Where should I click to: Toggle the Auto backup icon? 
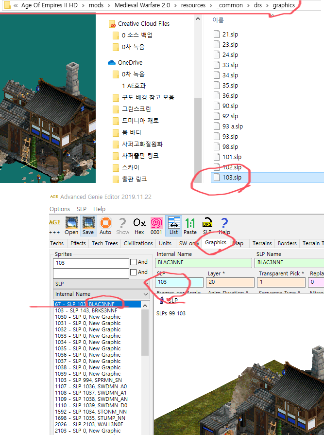105,226
